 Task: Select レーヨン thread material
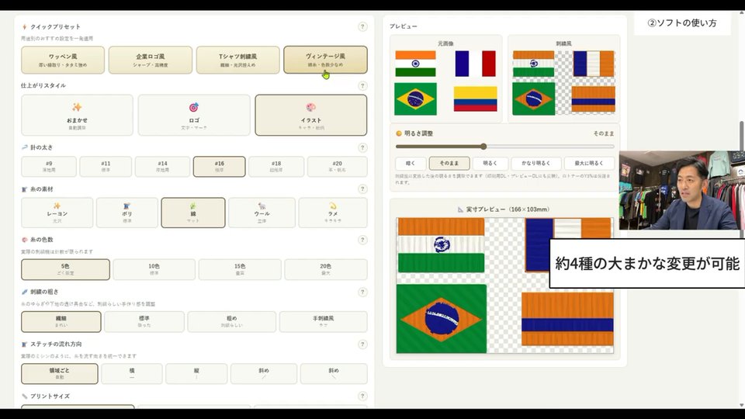point(57,213)
